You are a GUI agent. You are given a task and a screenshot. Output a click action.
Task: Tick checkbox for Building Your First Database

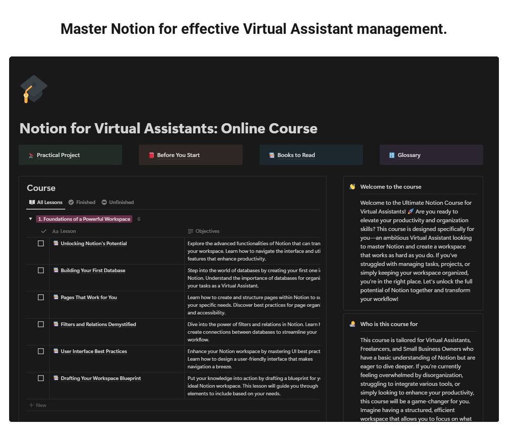[x=41, y=270]
